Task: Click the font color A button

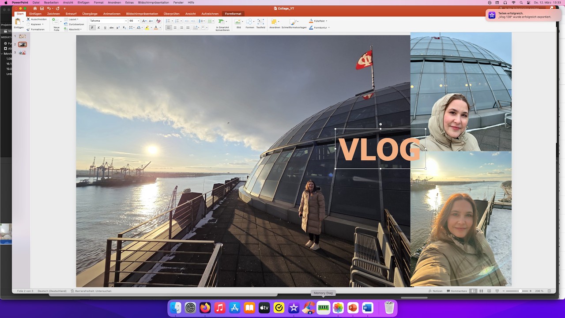Action: point(156,27)
